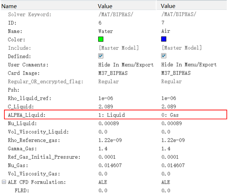
Task: Select the Card Image M37_BIPHAS for Water
Action: 113,73
